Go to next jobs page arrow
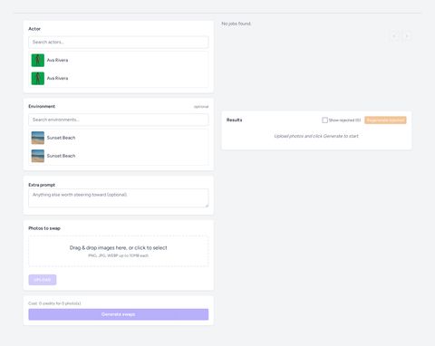435x346 pixels. point(407,36)
